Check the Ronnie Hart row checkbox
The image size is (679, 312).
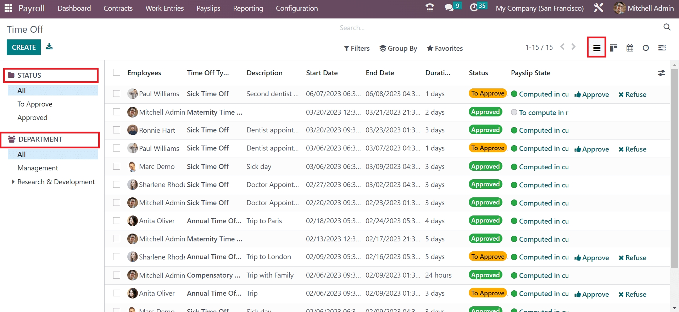(117, 130)
